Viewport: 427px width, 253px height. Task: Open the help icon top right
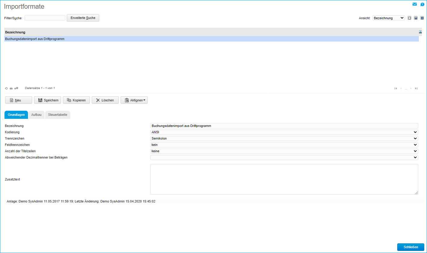422,4
